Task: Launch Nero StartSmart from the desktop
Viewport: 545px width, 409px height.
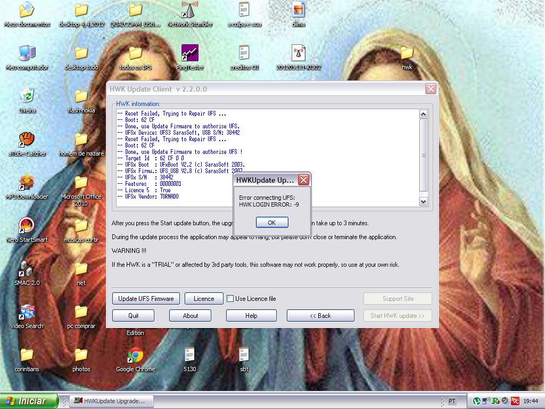Action: (27, 230)
